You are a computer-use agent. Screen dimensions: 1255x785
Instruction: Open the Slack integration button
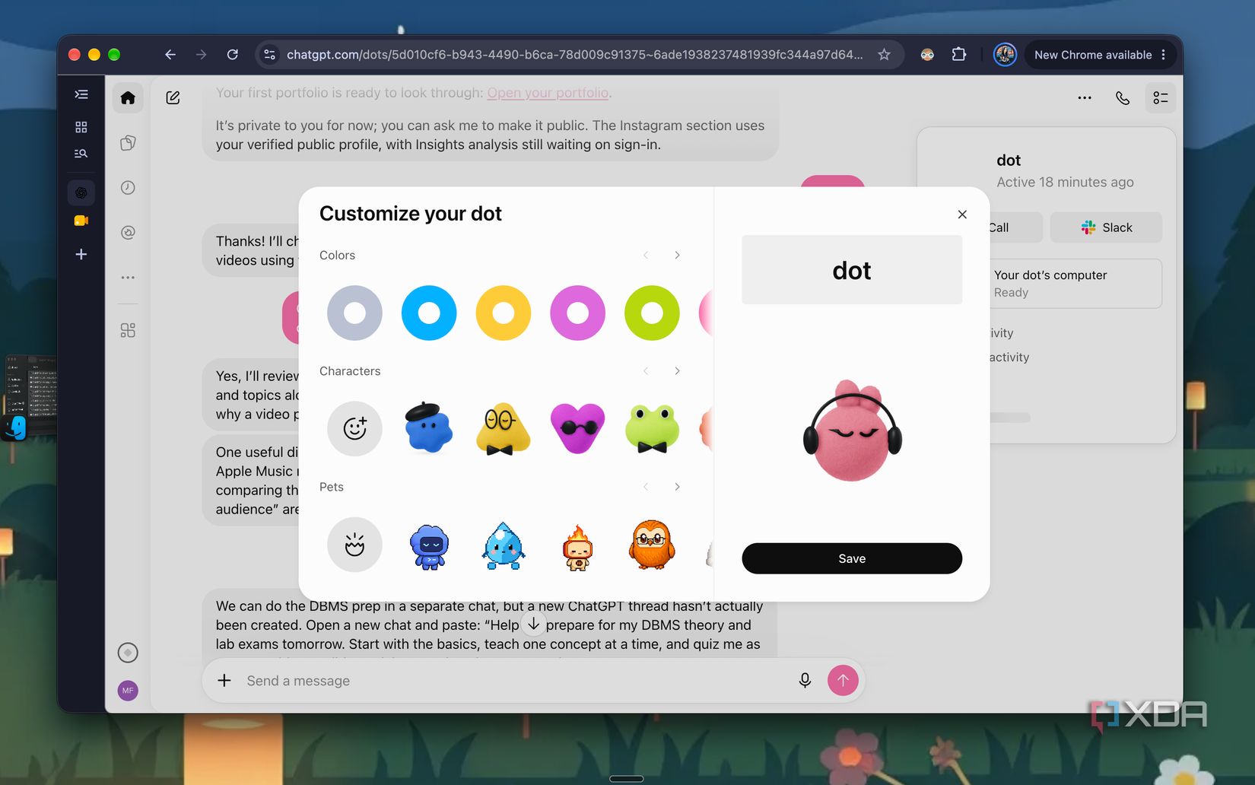[x=1106, y=227]
